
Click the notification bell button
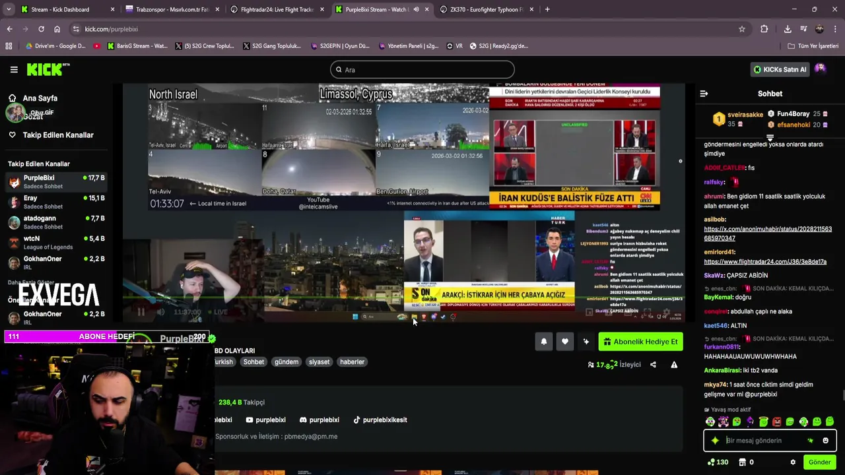pyautogui.click(x=543, y=342)
